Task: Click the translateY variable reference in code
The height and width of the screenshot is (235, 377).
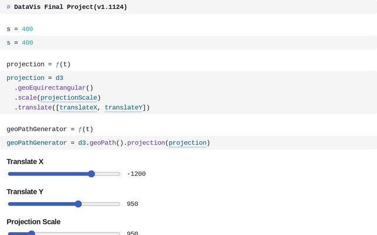Action: pyautogui.click(x=123, y=108)
